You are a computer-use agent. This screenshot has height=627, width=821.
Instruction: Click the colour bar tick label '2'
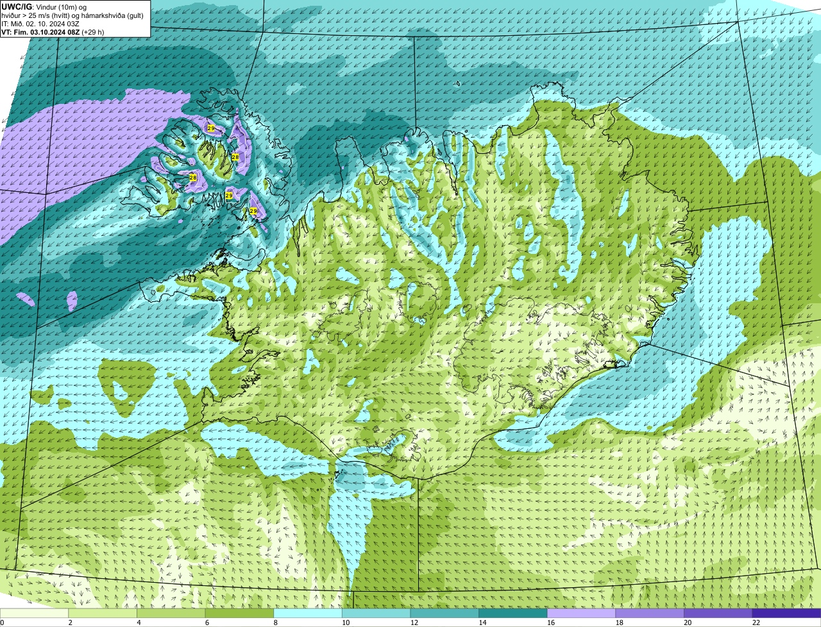click(x=70, y=623)
